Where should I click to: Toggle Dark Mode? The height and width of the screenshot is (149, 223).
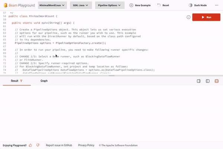pos(198,5)
